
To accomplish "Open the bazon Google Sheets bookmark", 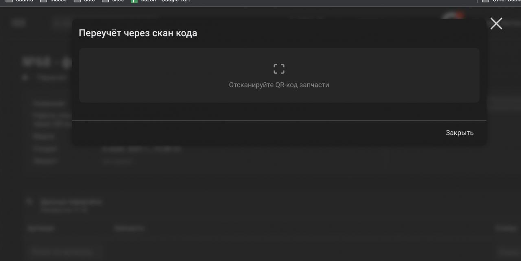I will pyautogui.click(x=160, y=1).
